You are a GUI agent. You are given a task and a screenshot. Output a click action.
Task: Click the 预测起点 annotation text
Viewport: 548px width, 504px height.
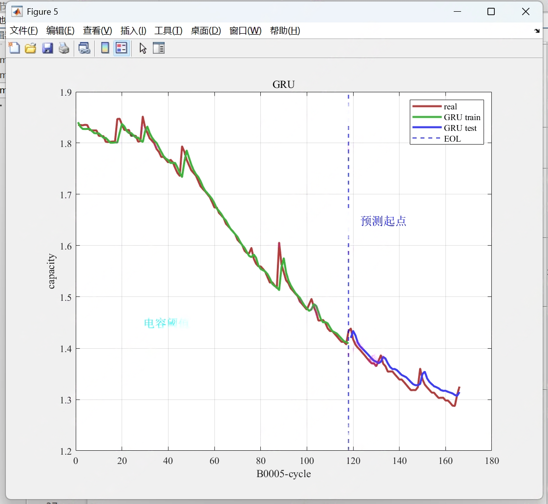coord(383,221)
